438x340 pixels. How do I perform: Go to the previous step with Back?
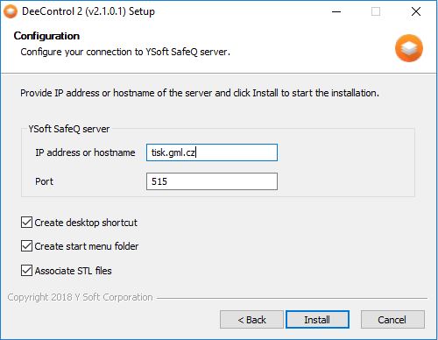pos(251,320)
